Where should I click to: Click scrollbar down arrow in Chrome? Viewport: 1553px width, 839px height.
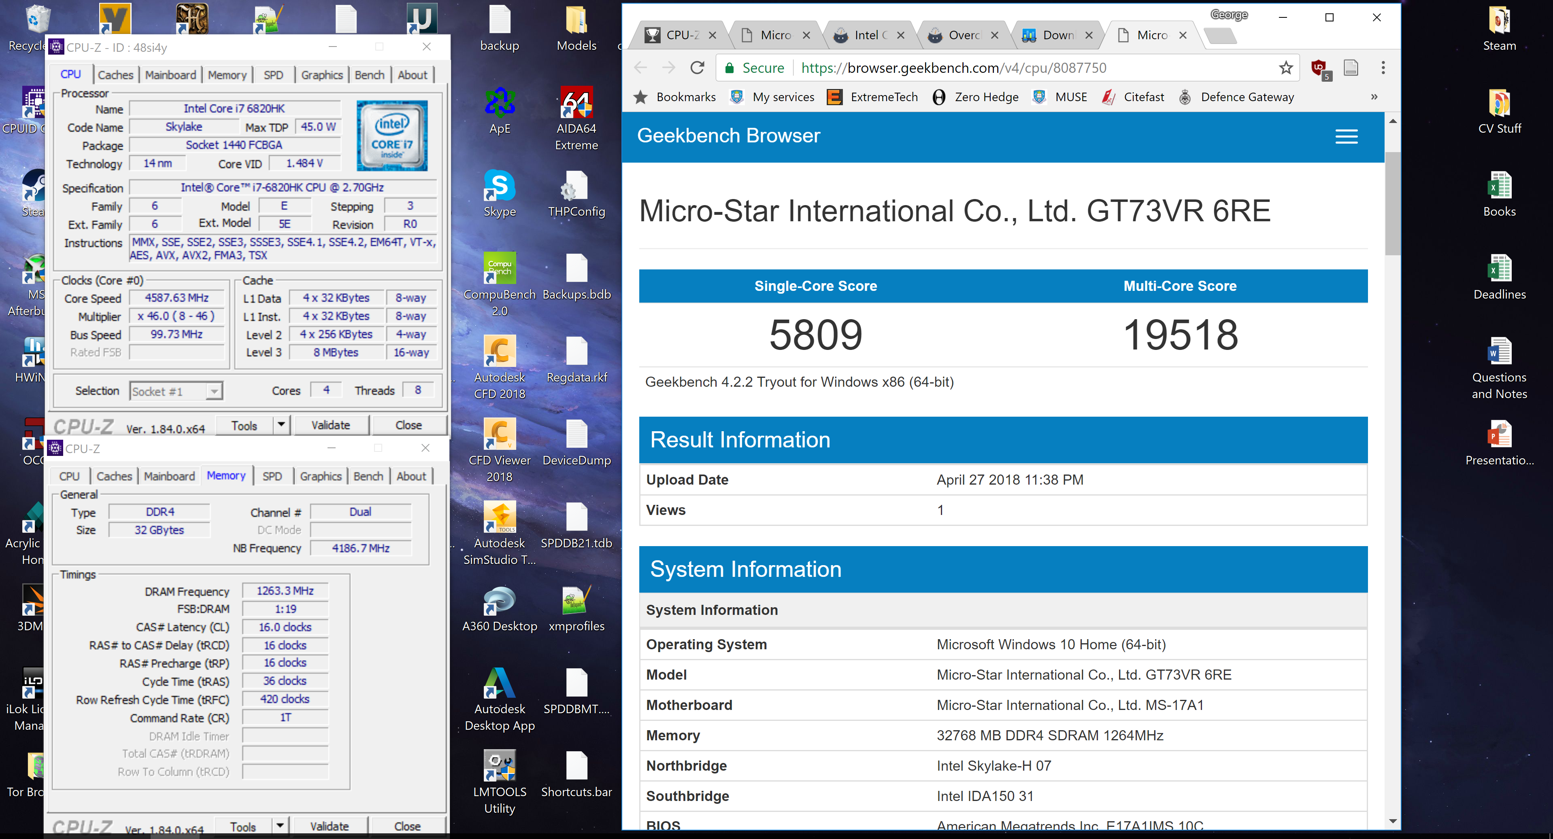[1393, 821]
